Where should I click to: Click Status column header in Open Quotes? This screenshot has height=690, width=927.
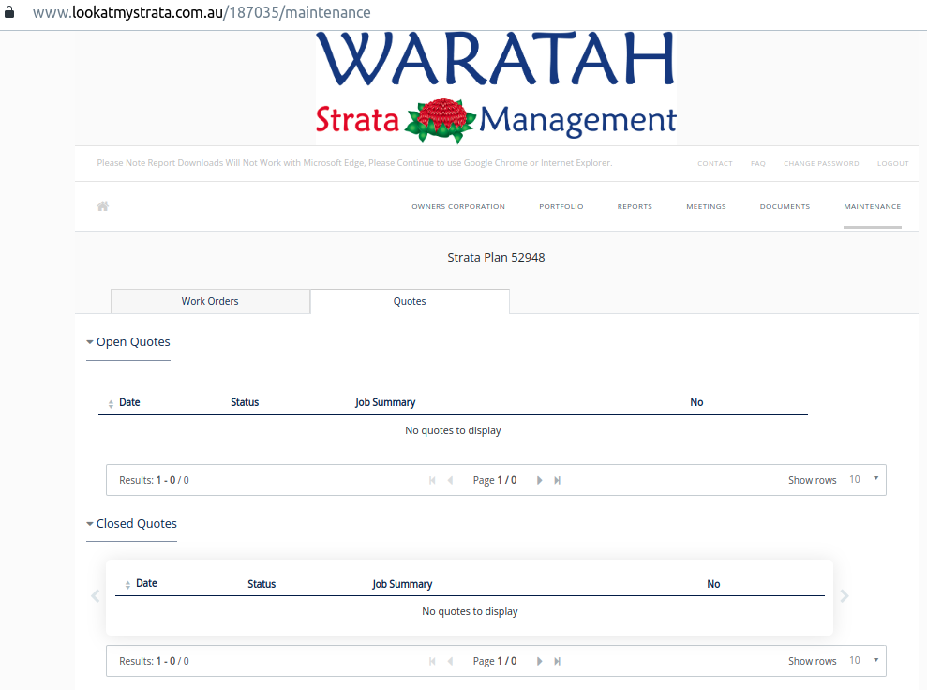[245, 402]
